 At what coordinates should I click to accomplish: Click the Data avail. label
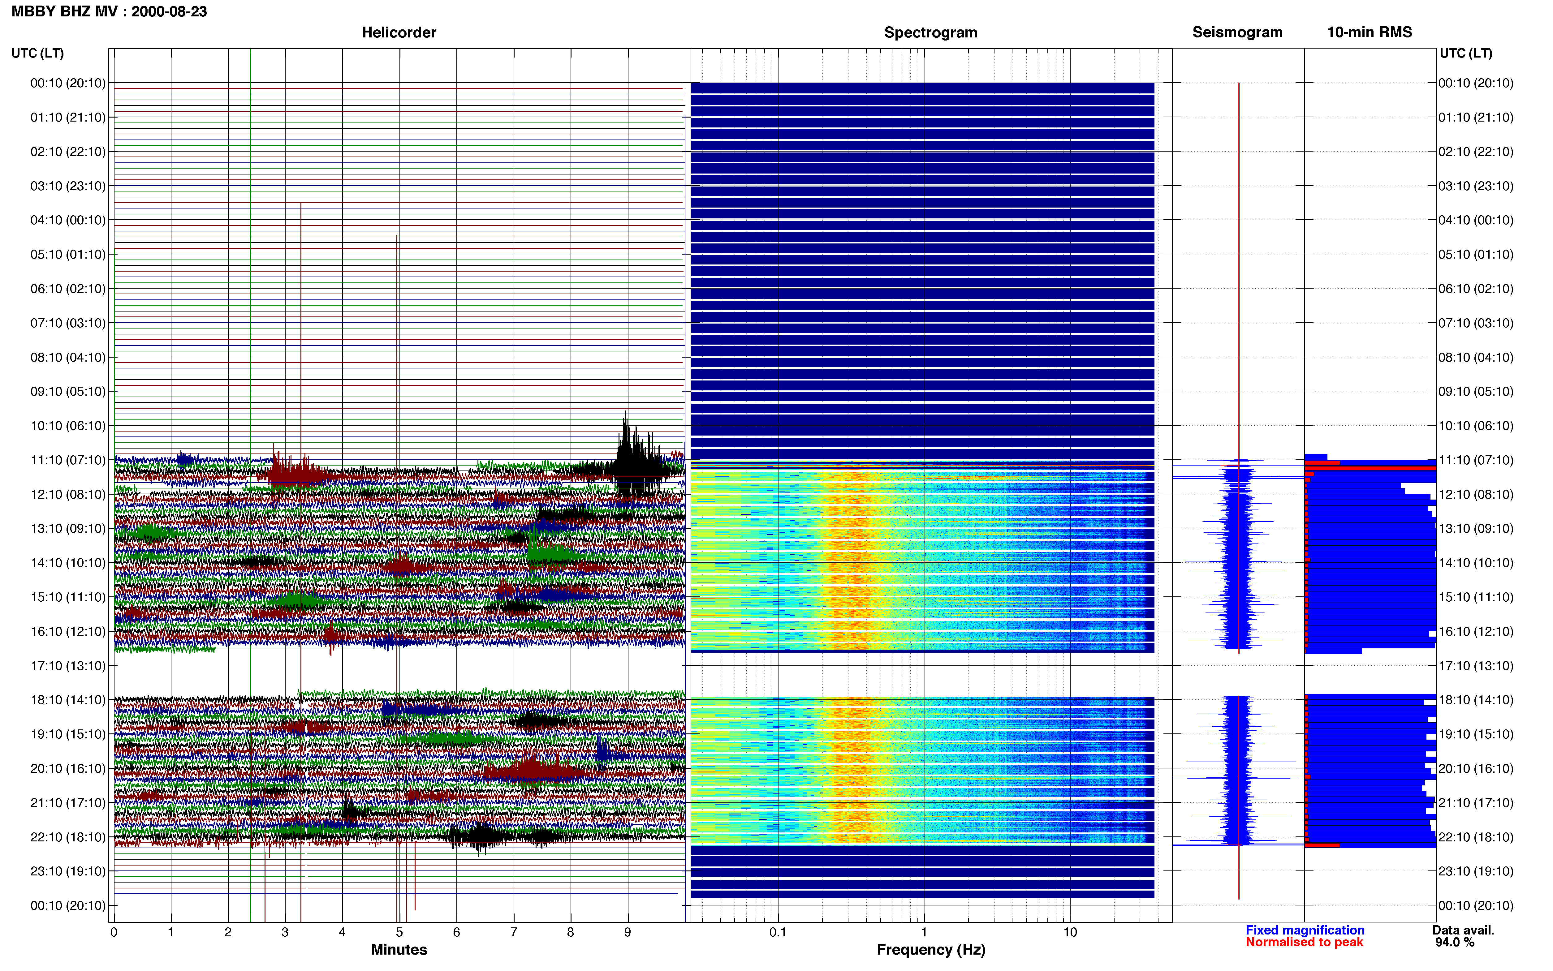[1463, 930]
